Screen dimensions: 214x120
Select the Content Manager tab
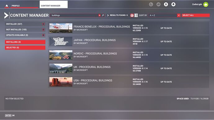53,4
